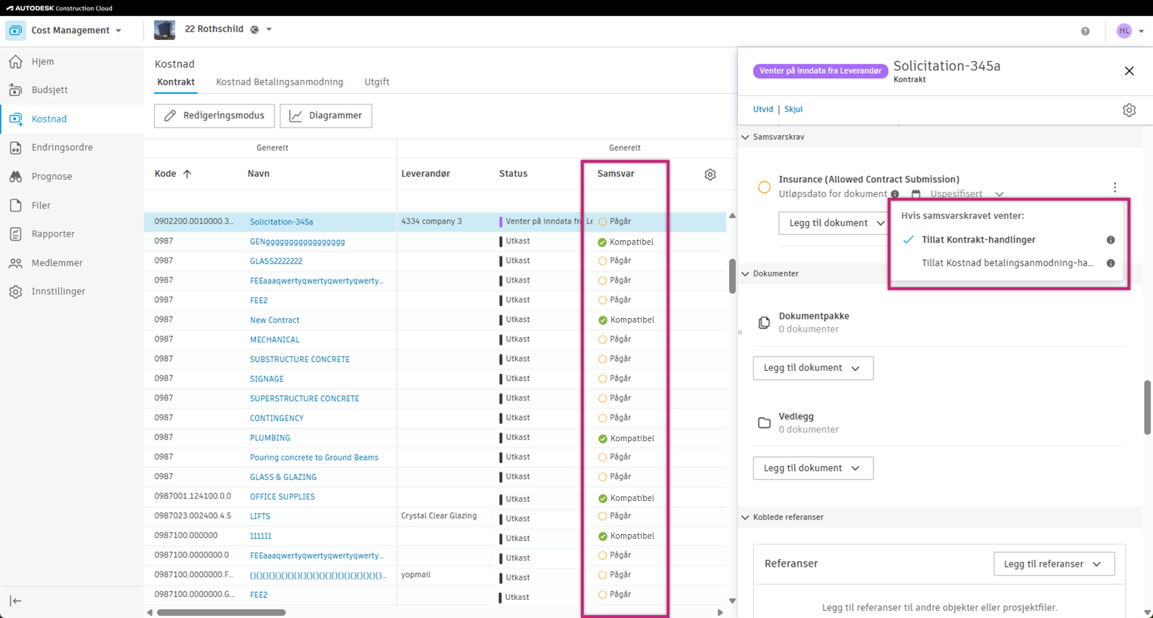This screenshot has height=618, width=1153.
Task: Go to Budsjett in the sidebar
Action: pos(49,90)
